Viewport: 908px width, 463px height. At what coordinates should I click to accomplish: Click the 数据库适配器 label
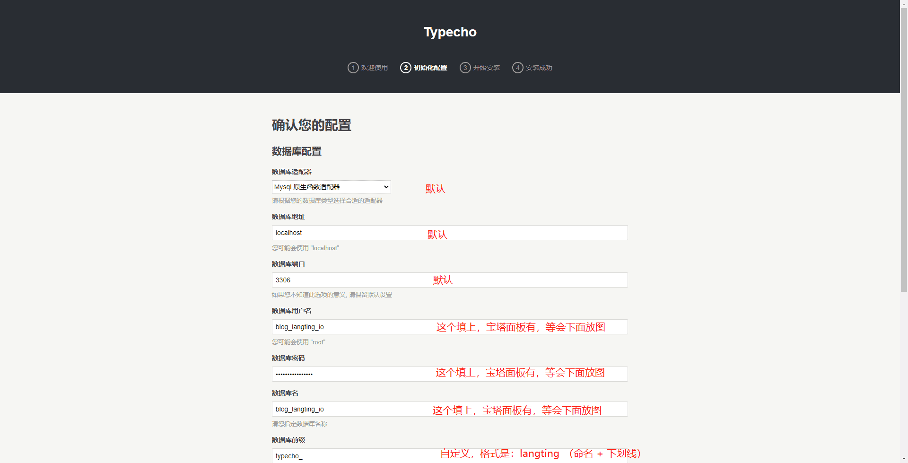pyautogui.click(x=292, y=172)
